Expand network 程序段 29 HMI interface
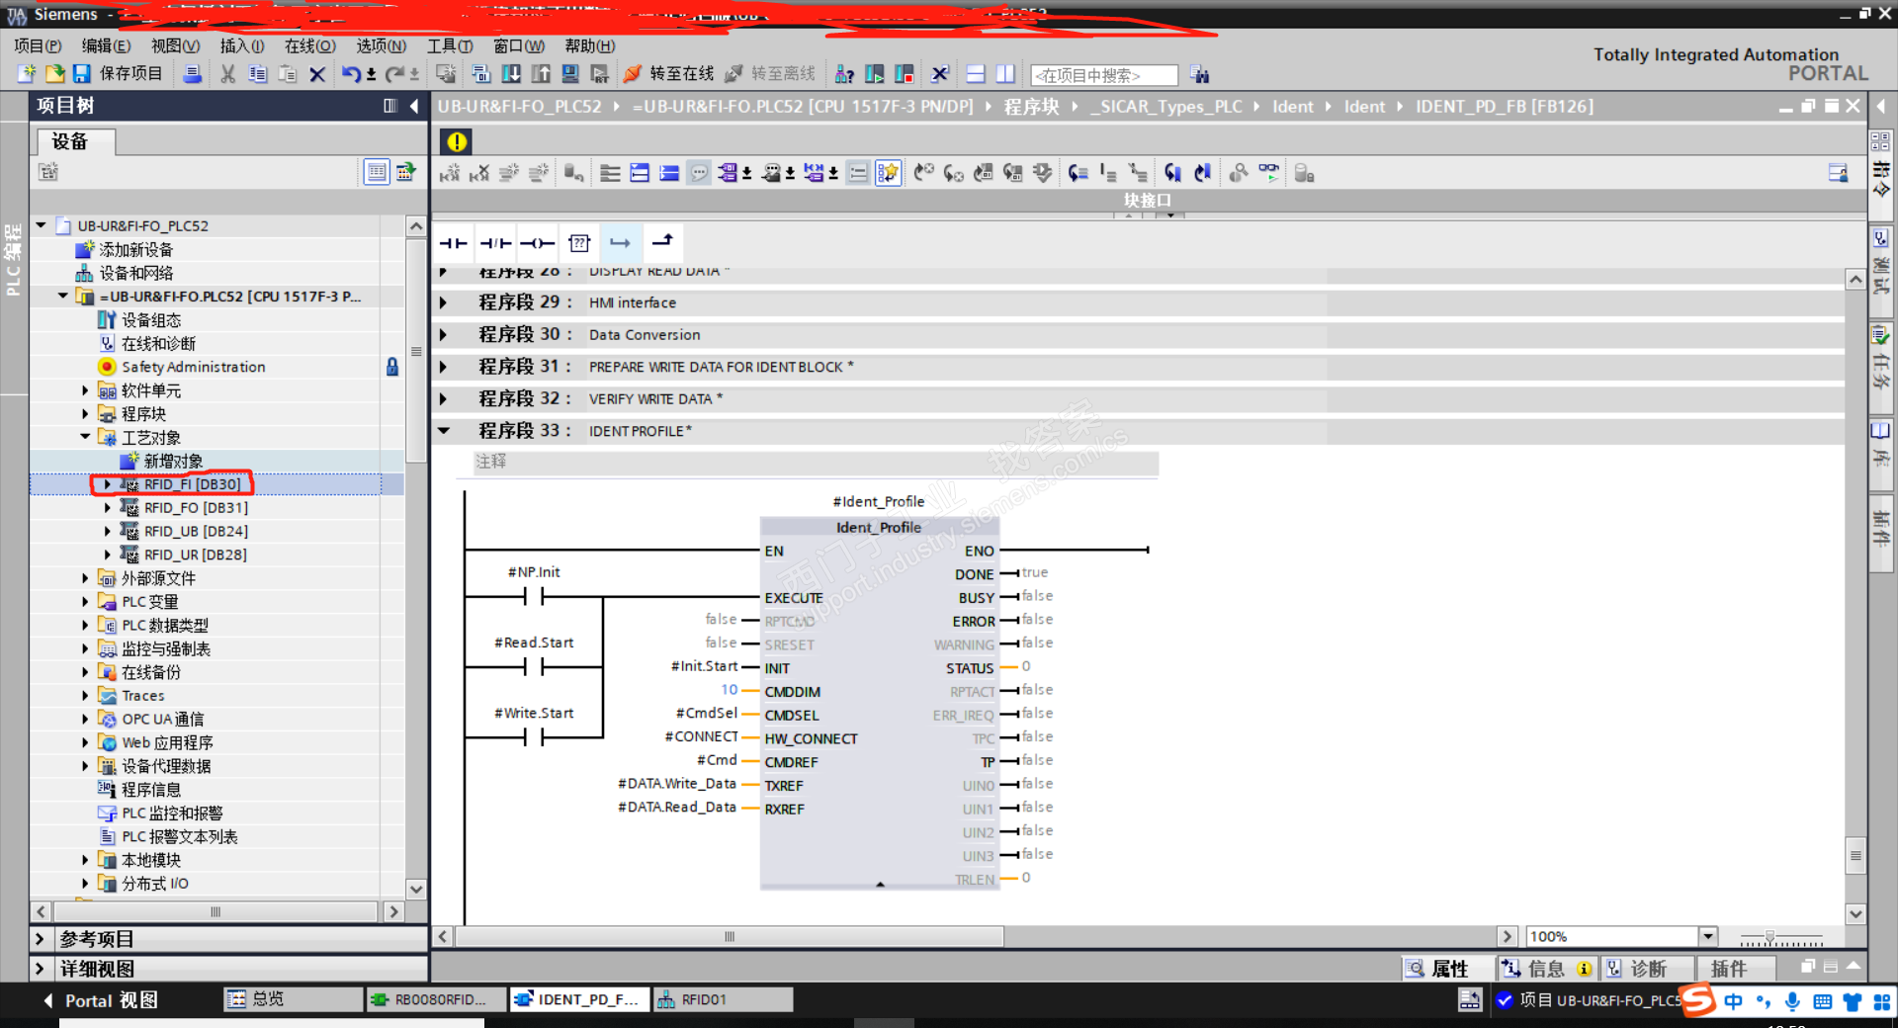This screenshot has width=1898, height=1028. click(443, 302)
